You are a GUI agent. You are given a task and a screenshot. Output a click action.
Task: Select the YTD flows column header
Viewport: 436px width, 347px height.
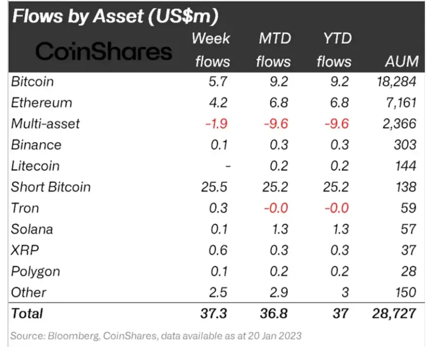click(334, 50)
